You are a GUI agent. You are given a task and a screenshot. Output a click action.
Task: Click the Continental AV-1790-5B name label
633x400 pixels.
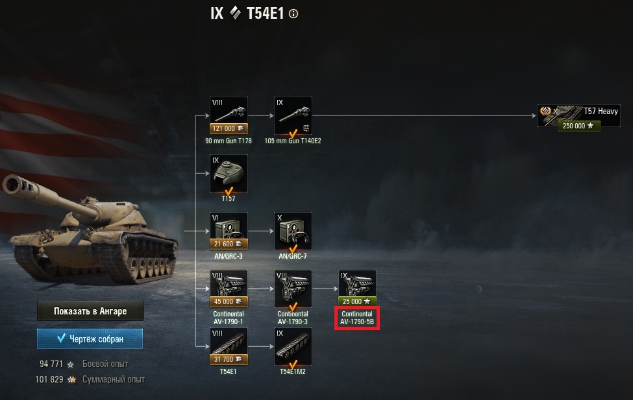point(357,318)
